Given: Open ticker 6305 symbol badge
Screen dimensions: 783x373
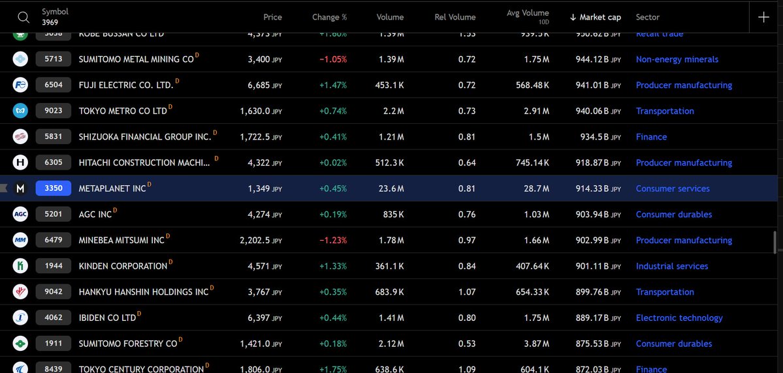Looking at the screenshot, I should (x=54, y=162).
